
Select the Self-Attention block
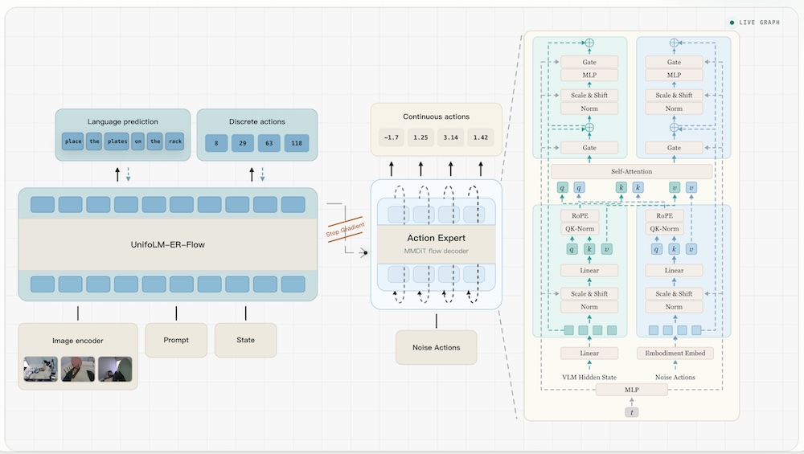[632, 172]
